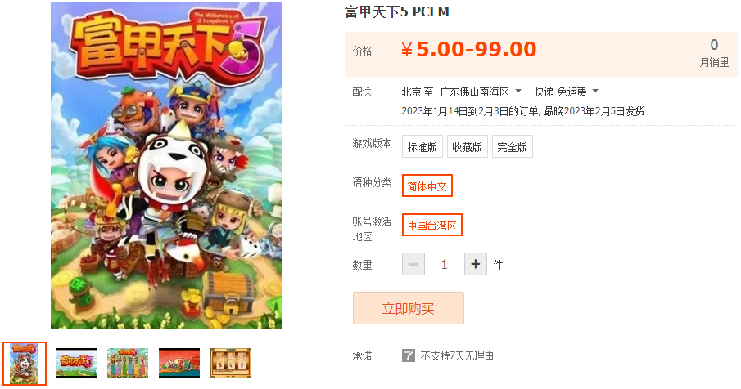Click the quantity input field showing 1
Viewport: 741px width, 389px height.
click(445, 264)
